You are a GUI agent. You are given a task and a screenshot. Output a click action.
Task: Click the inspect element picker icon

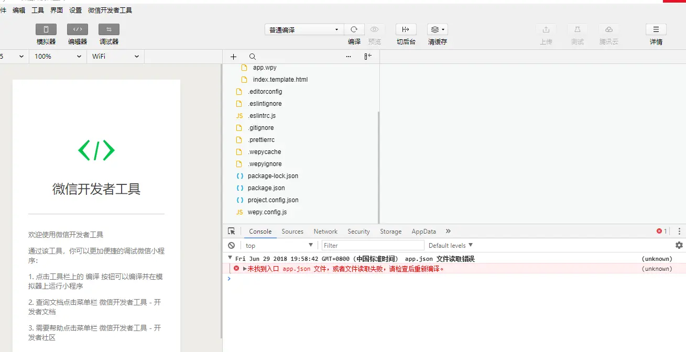click(x=232, y=231)
